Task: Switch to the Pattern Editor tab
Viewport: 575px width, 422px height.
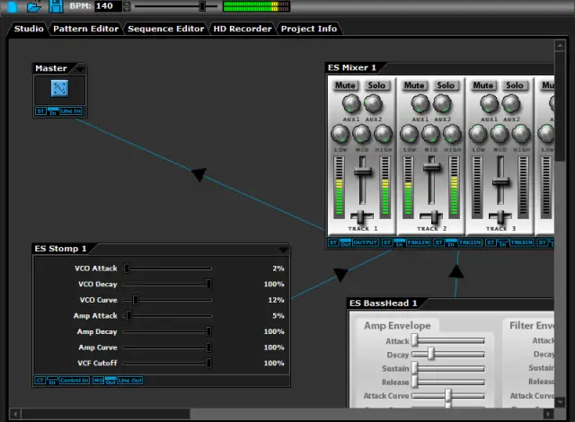Action: [x=85, y=29]
